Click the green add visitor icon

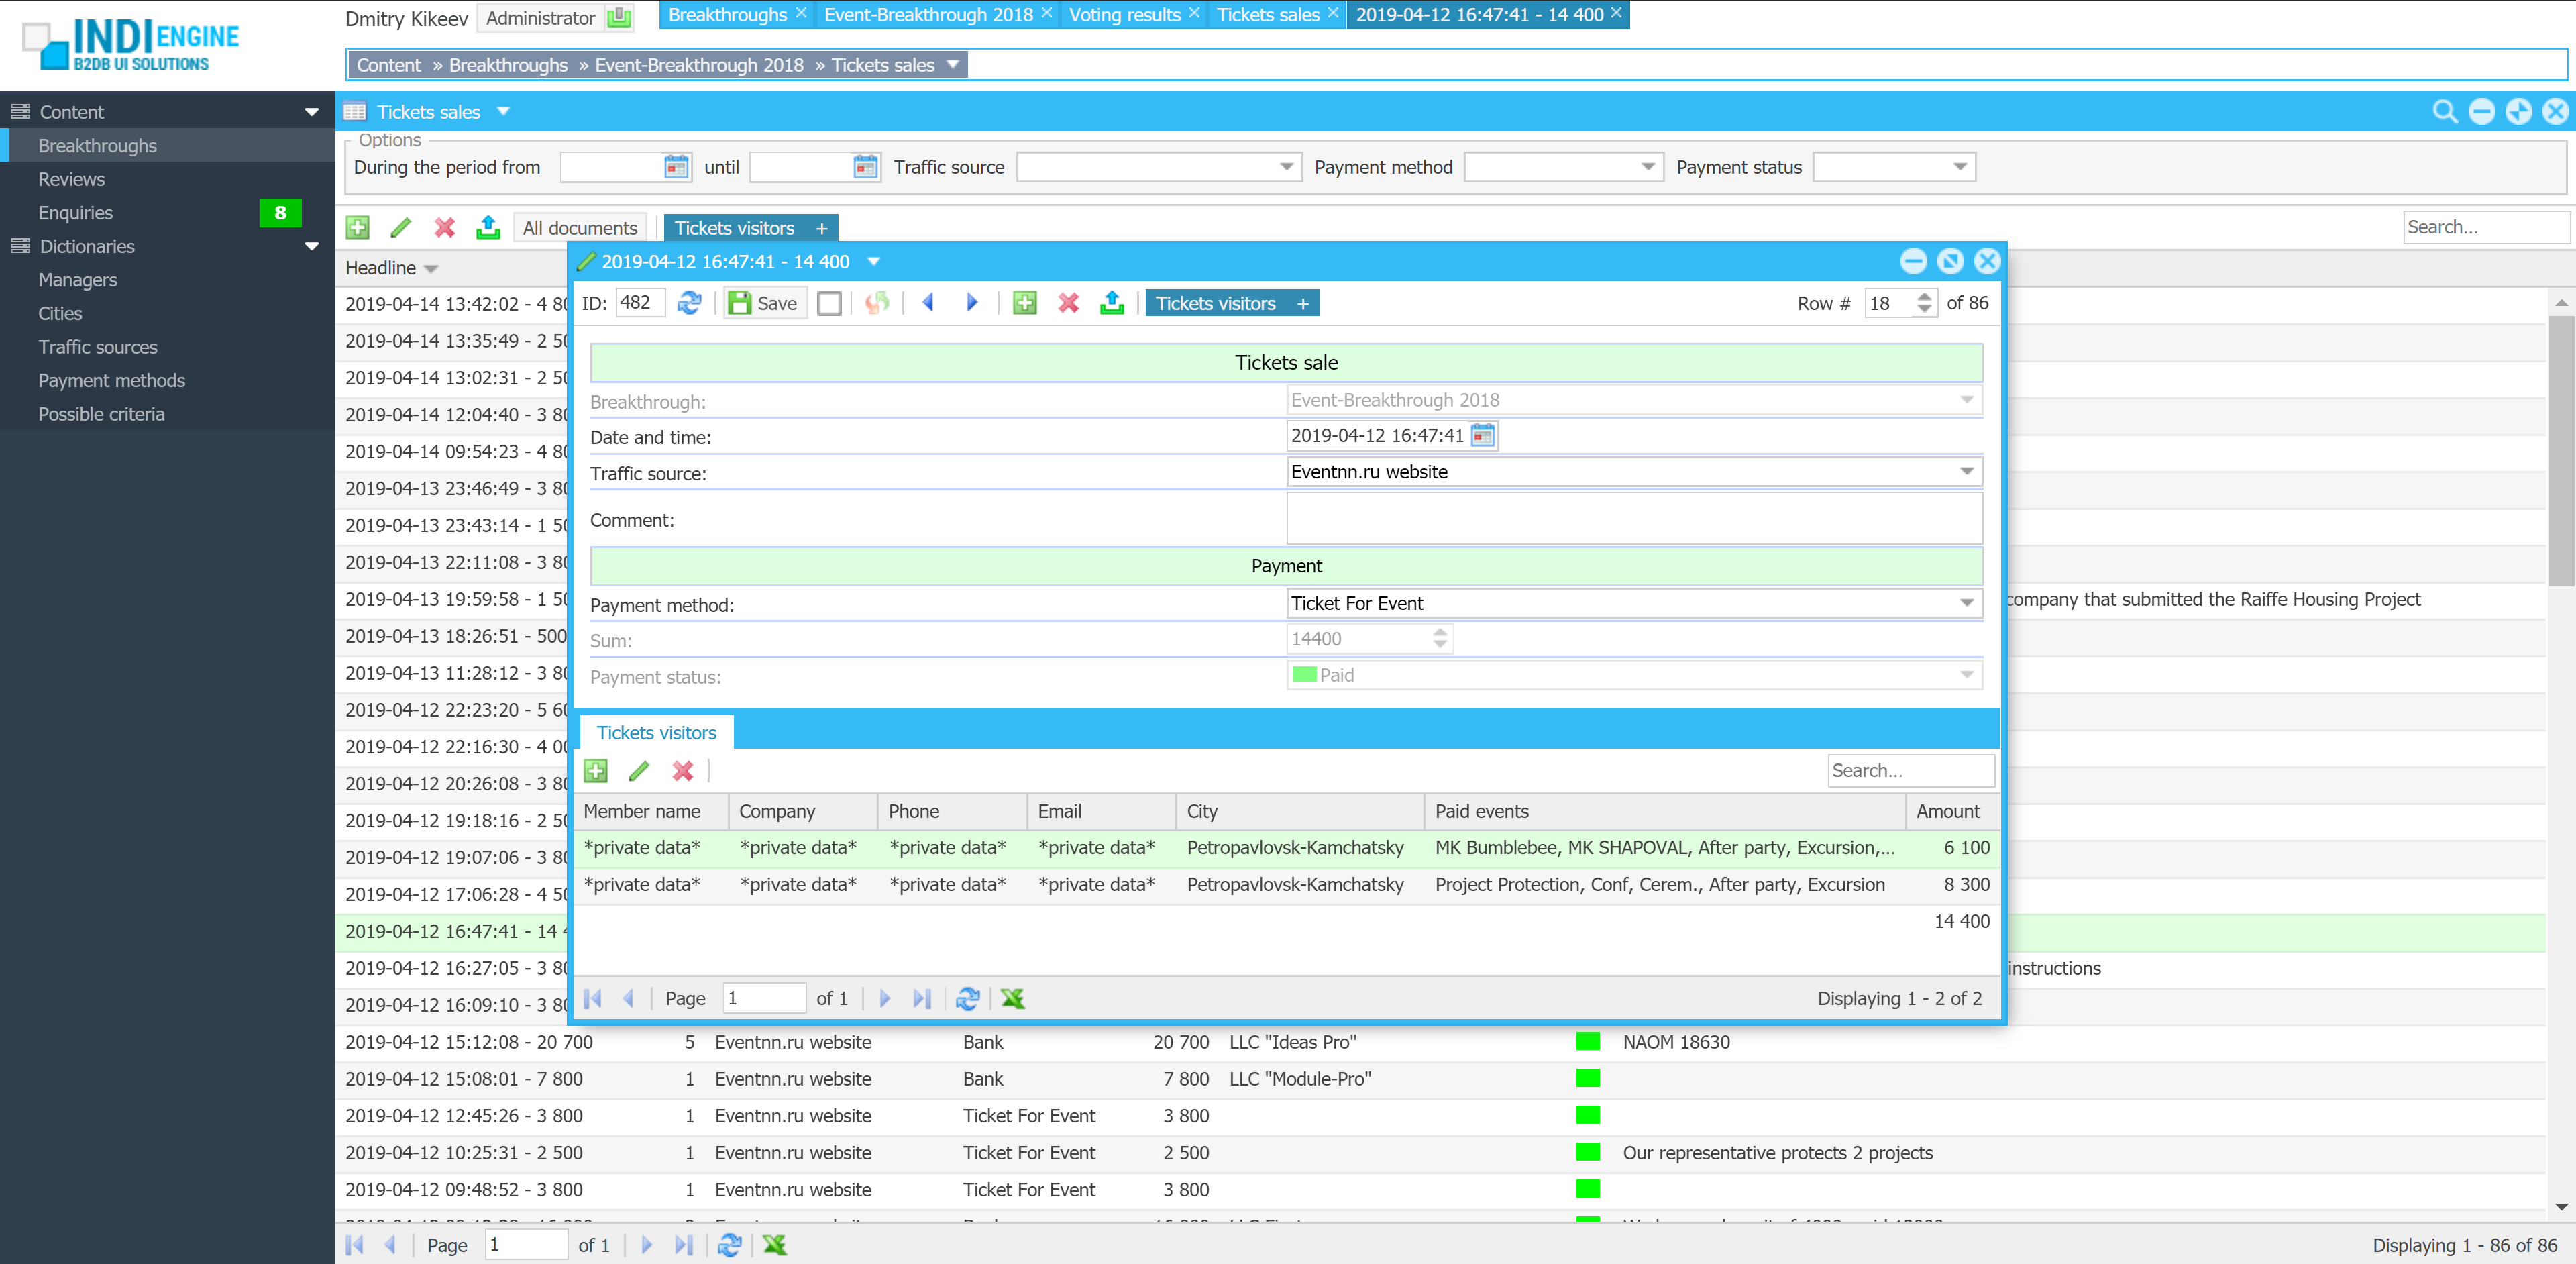pyautogui.click(x=596, y=770)
